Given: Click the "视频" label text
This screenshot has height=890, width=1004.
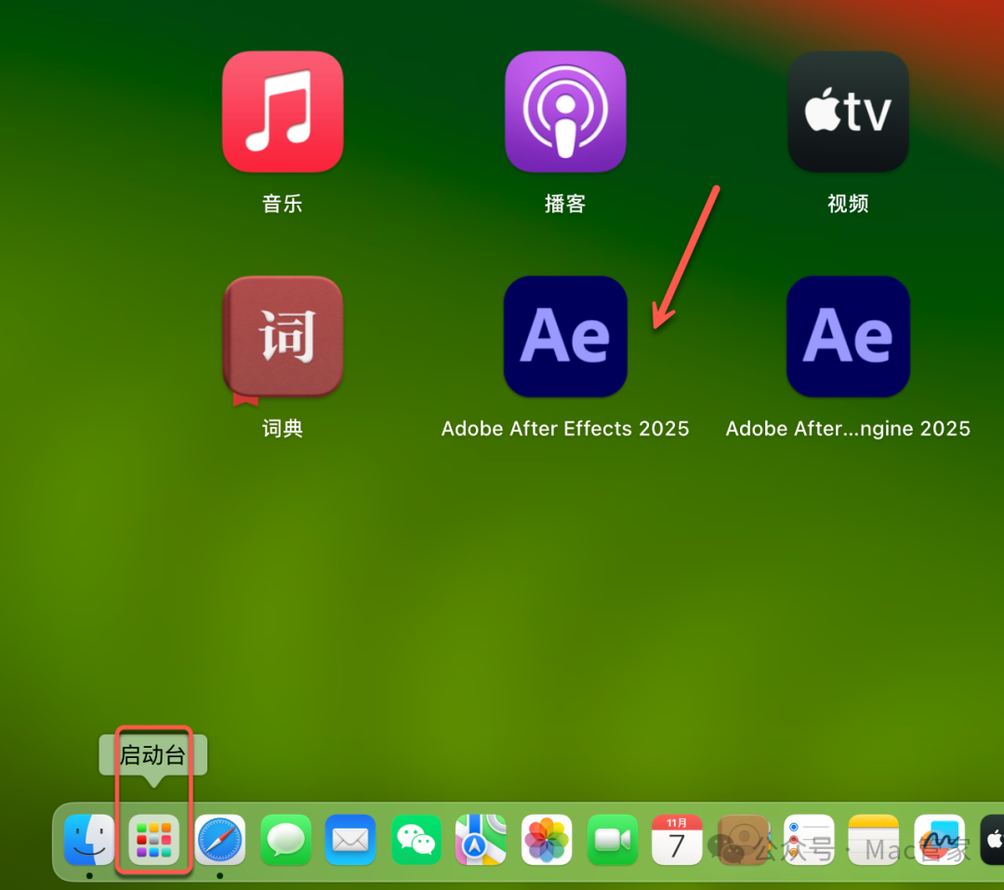Looking at the screenshot, I should pos(848,204).
